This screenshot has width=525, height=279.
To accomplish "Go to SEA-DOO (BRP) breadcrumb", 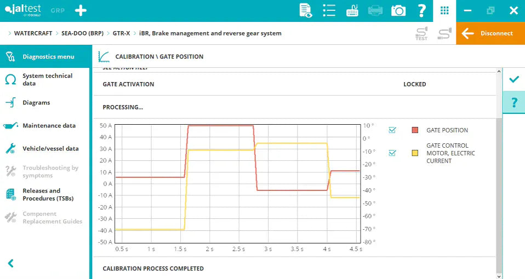I will (x=82, y=33).
